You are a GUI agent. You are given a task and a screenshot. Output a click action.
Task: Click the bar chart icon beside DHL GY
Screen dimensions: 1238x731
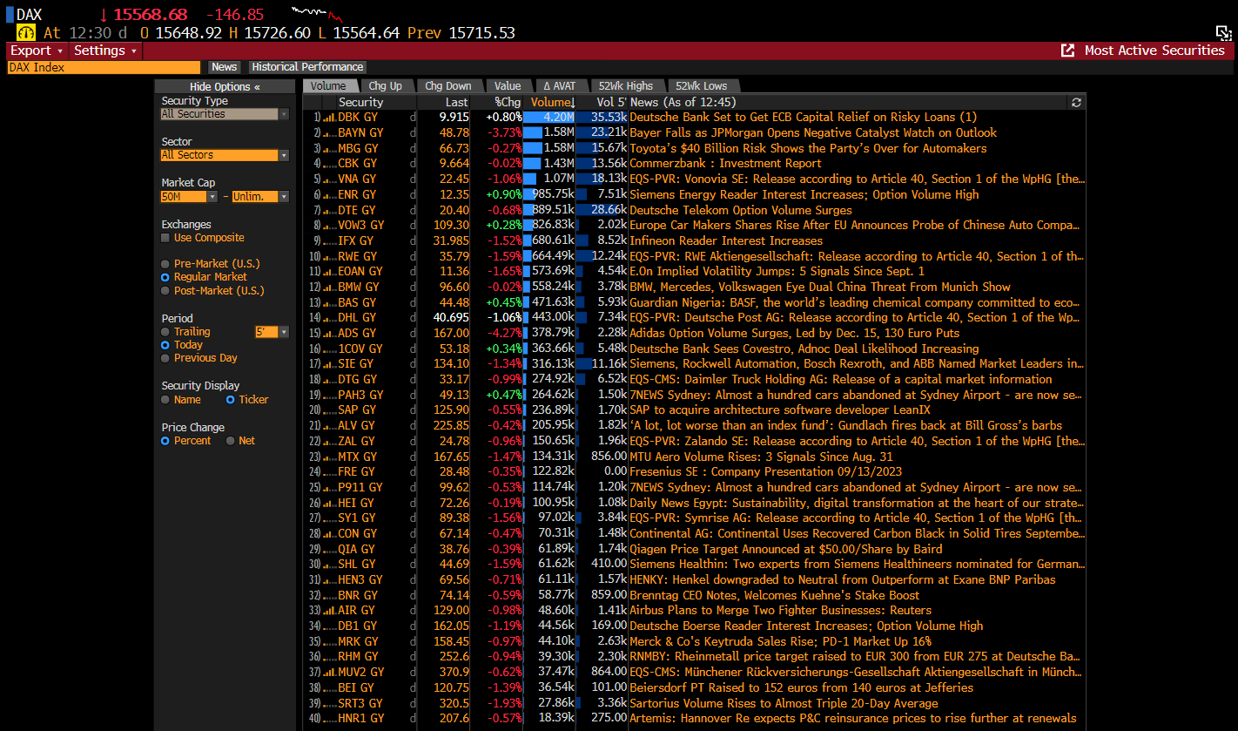pos(329,317)
